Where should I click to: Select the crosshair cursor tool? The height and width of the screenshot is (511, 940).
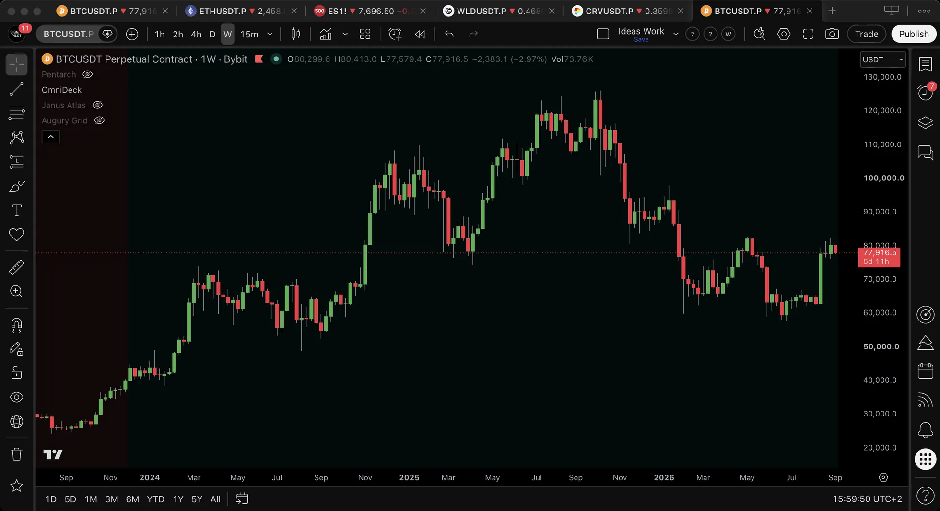[x=16, y=64]
